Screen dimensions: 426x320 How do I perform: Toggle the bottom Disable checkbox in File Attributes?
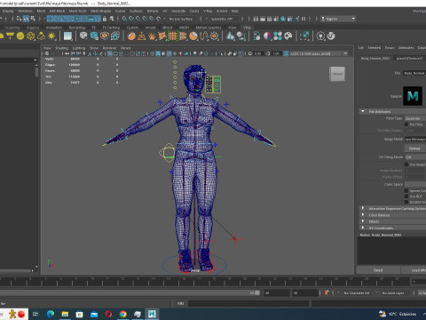406,202
